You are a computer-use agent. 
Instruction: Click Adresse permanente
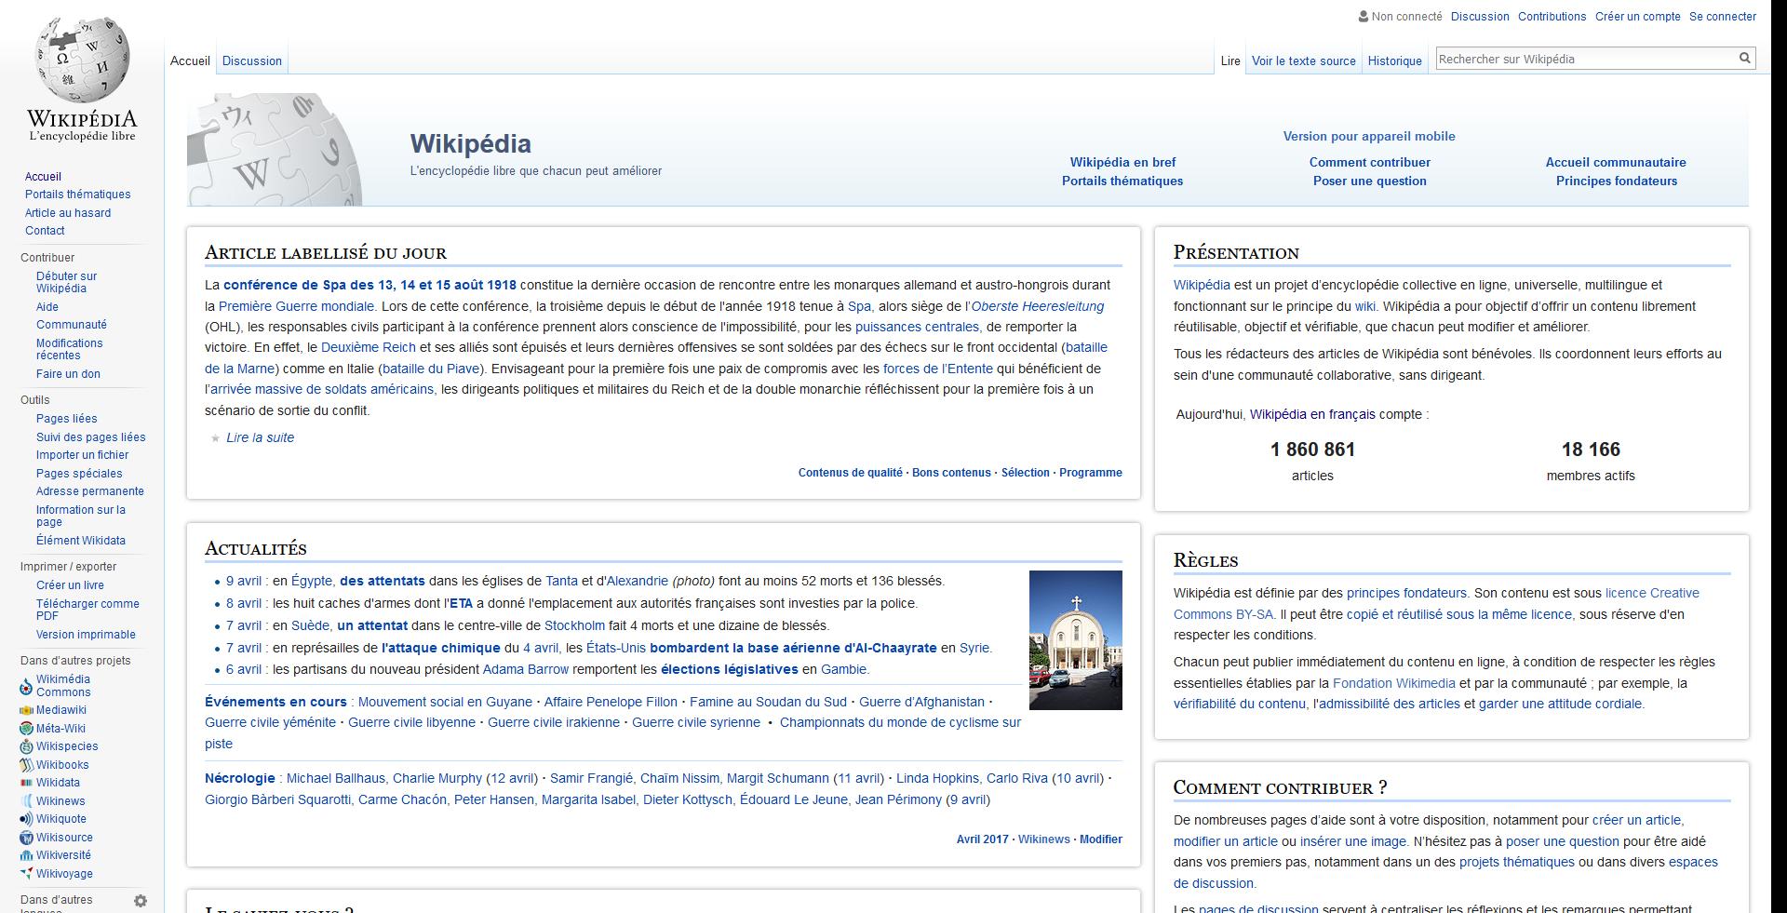90,491
